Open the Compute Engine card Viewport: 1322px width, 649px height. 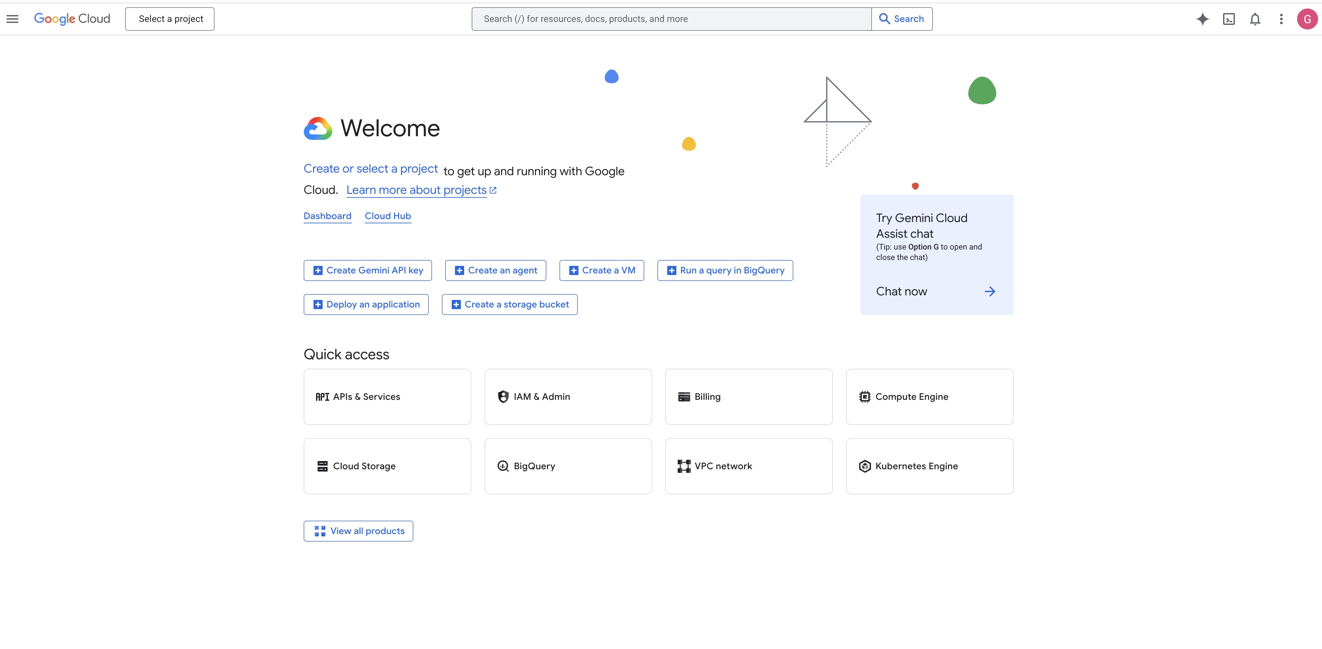pyautogui.click(x=929, y=397)
